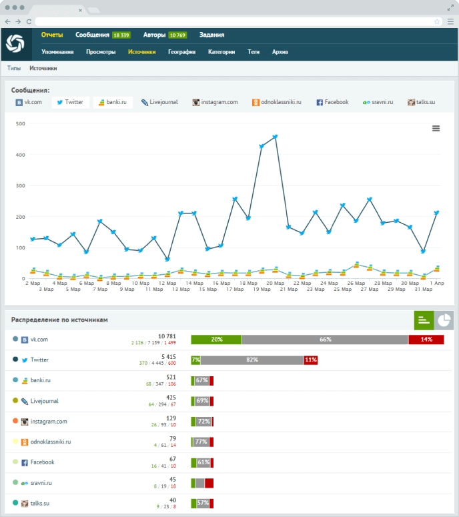Click the Livejournal pencil icon in distribution list

[x=25, y=402]
